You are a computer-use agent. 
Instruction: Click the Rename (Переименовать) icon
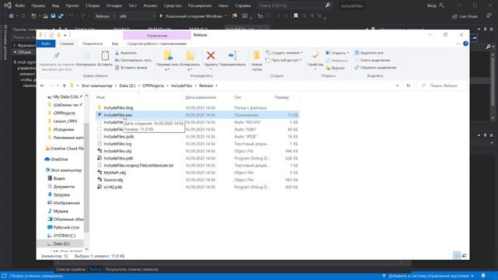coord(233,55)
